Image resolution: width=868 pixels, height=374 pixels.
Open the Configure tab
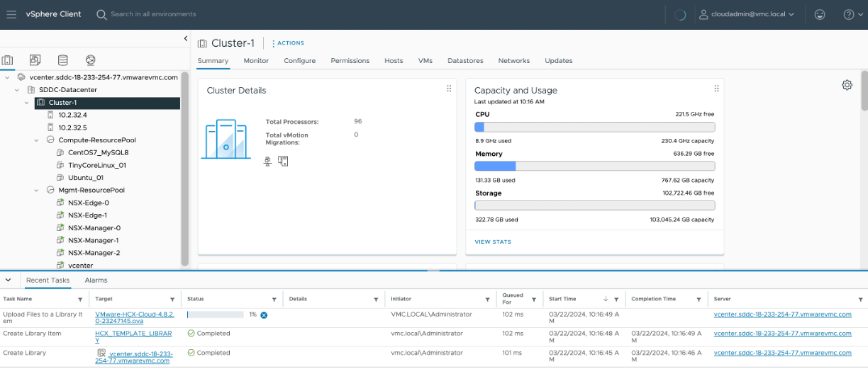coord(300,61)
